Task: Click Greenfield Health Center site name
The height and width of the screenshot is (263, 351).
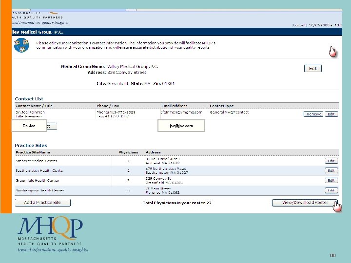Action: pos(37,181)
